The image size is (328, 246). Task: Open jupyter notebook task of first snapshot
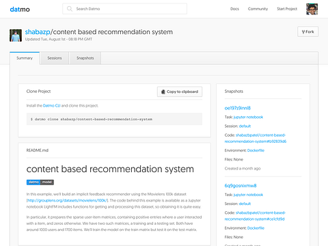(248, 117)
